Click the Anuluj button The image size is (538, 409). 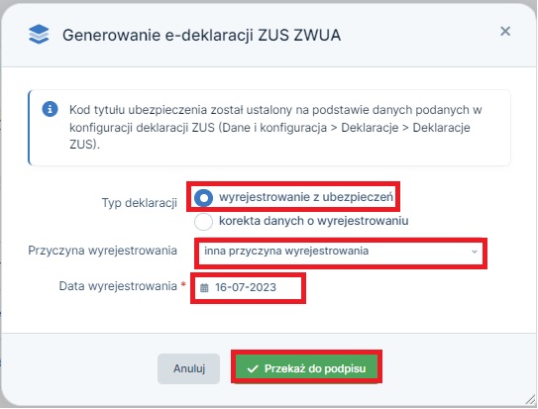pyautogui.click(x=188, y=368)
